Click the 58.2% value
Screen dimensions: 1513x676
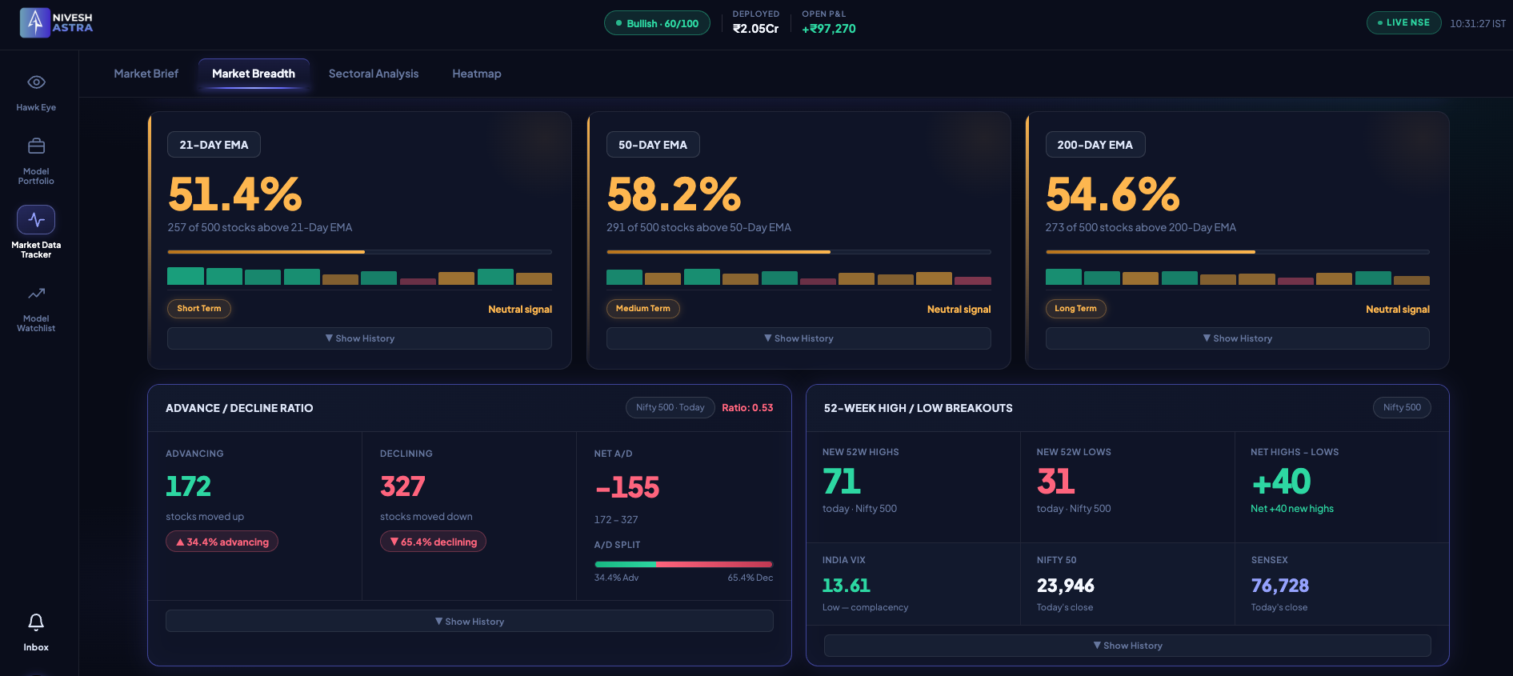coord(674,194)
